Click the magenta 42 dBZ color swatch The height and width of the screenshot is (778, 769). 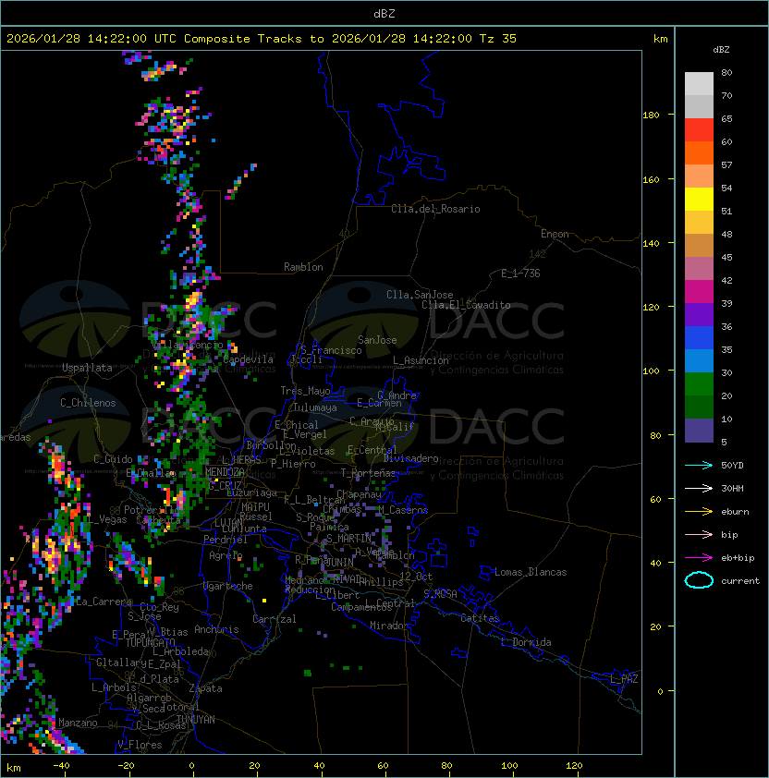(x=699, y=291)
